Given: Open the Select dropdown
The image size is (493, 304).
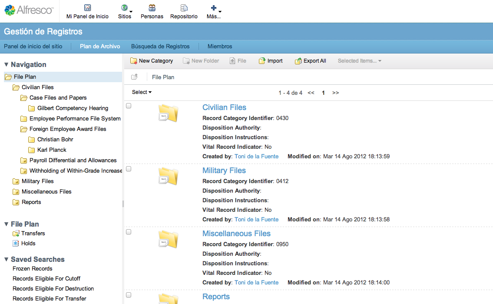Looking at the screenshot, I should (x=142, y=92).
